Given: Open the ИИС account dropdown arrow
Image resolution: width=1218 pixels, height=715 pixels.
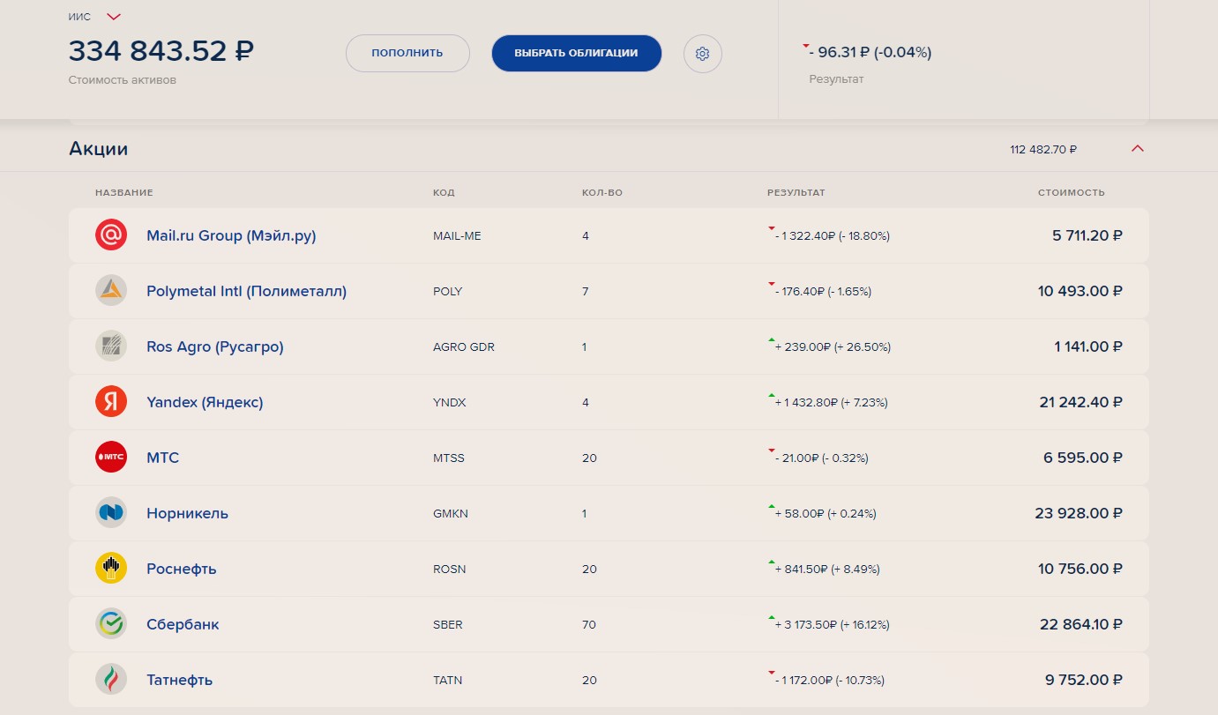Looking at the screenshot, I should pyautogui.click(x=114, y=17).
